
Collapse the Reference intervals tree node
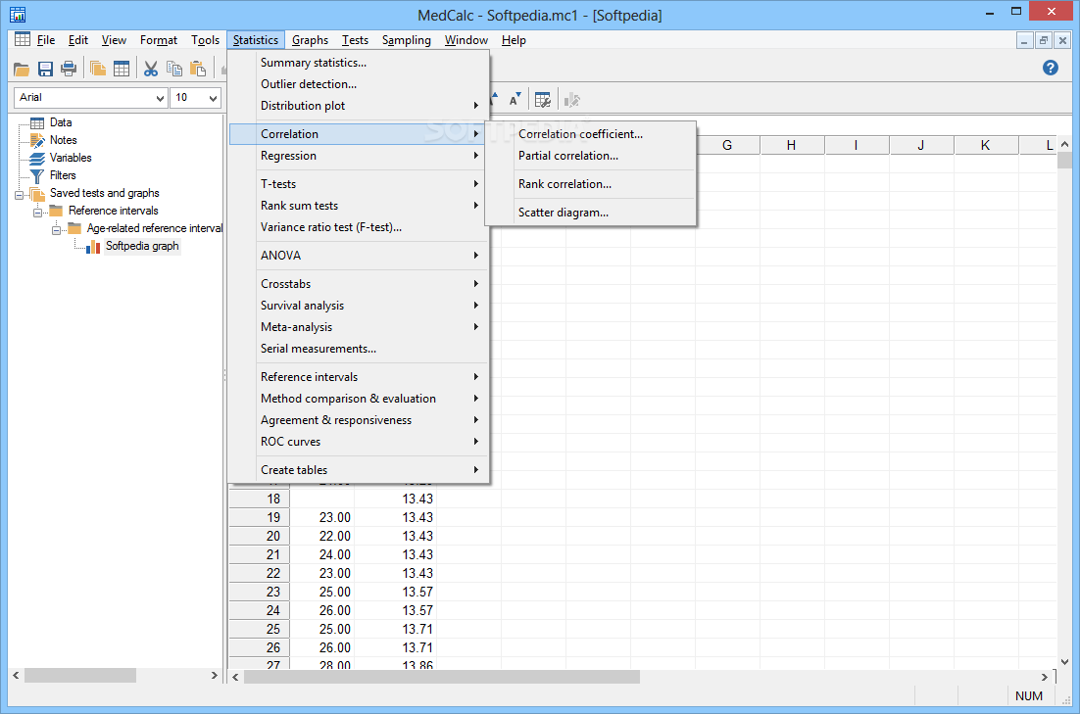click(38, 213)
